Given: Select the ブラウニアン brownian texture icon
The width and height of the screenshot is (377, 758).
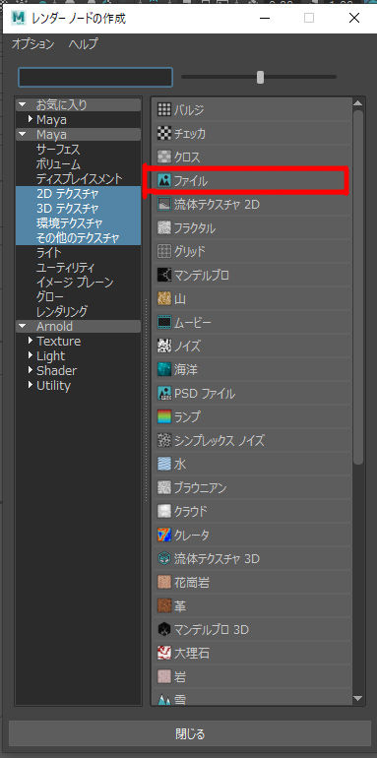Looking at the screenshot, I should 164,488.
